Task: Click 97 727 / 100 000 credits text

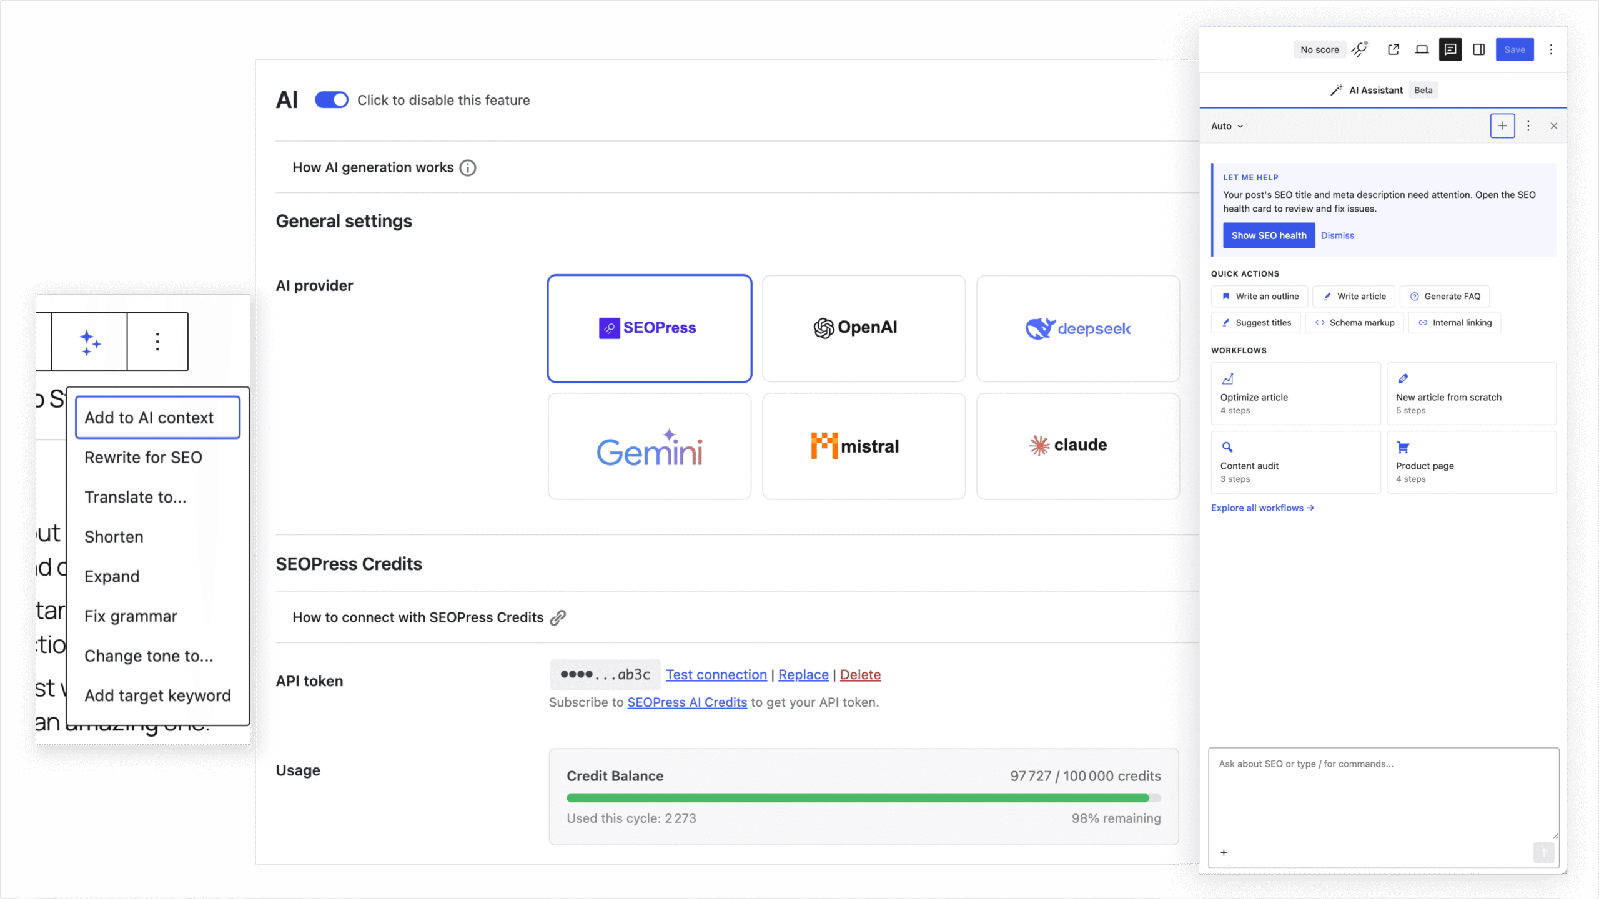Action: pyautogui.click(x=1086, y=776)
